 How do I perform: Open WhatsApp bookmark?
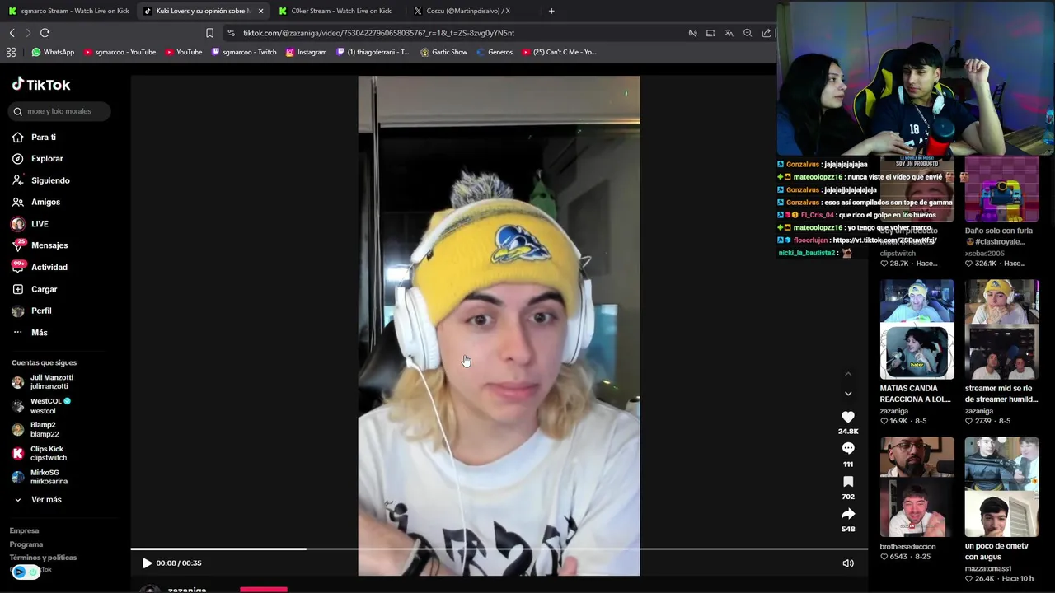click(53, 52)
